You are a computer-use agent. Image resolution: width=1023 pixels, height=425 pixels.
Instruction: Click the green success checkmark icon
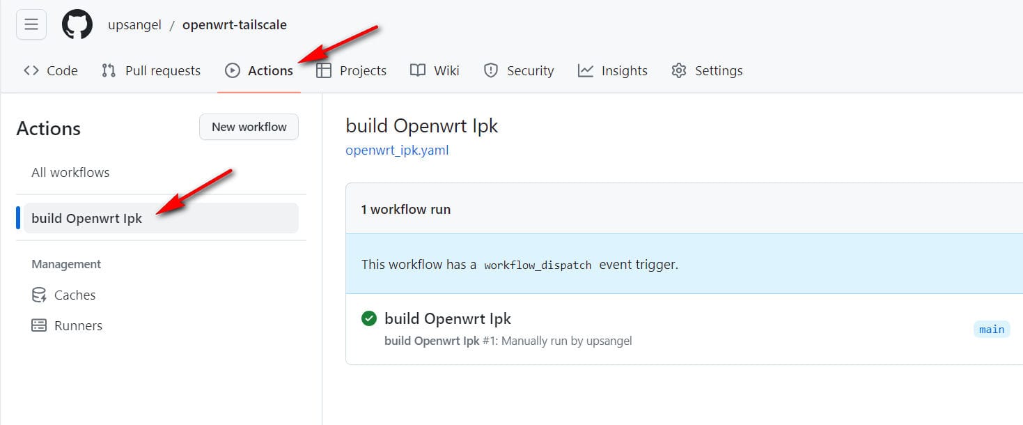369,318
